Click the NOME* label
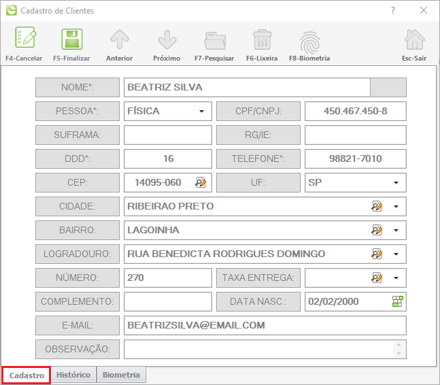This screenshot has height=385, width=440. [x=78, y=87]
